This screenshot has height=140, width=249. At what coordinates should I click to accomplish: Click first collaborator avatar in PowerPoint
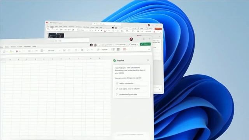[x=113, y=28]
